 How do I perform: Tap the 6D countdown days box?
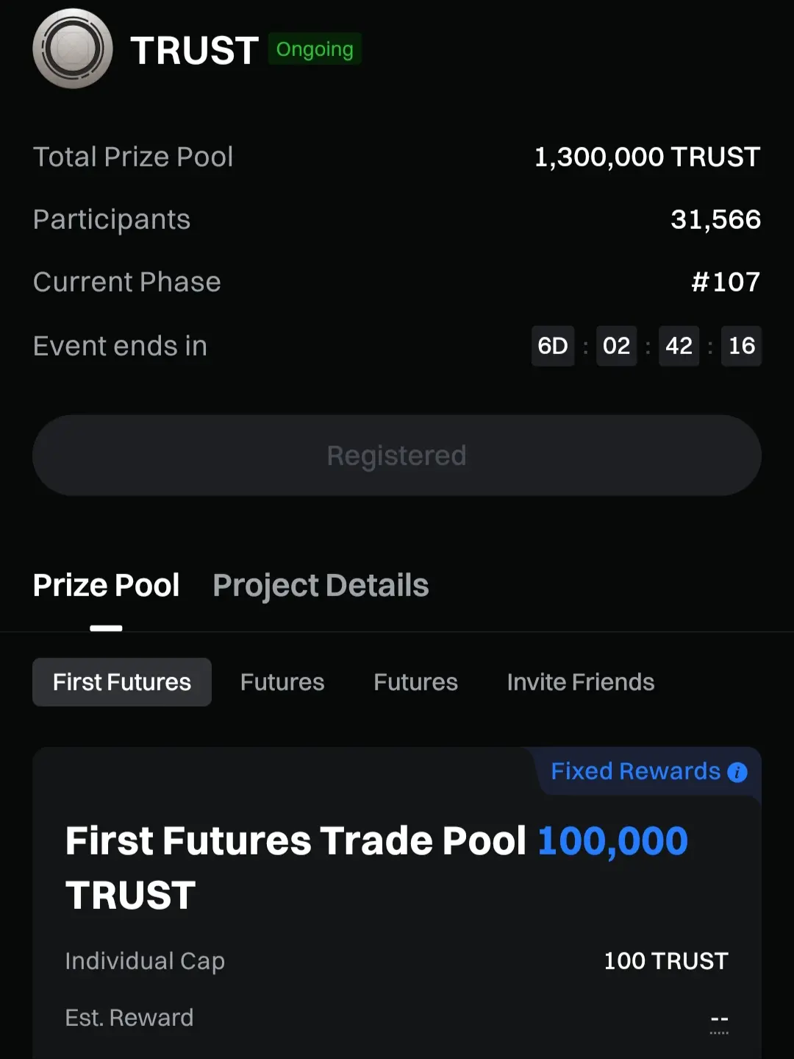pos(553,346)
